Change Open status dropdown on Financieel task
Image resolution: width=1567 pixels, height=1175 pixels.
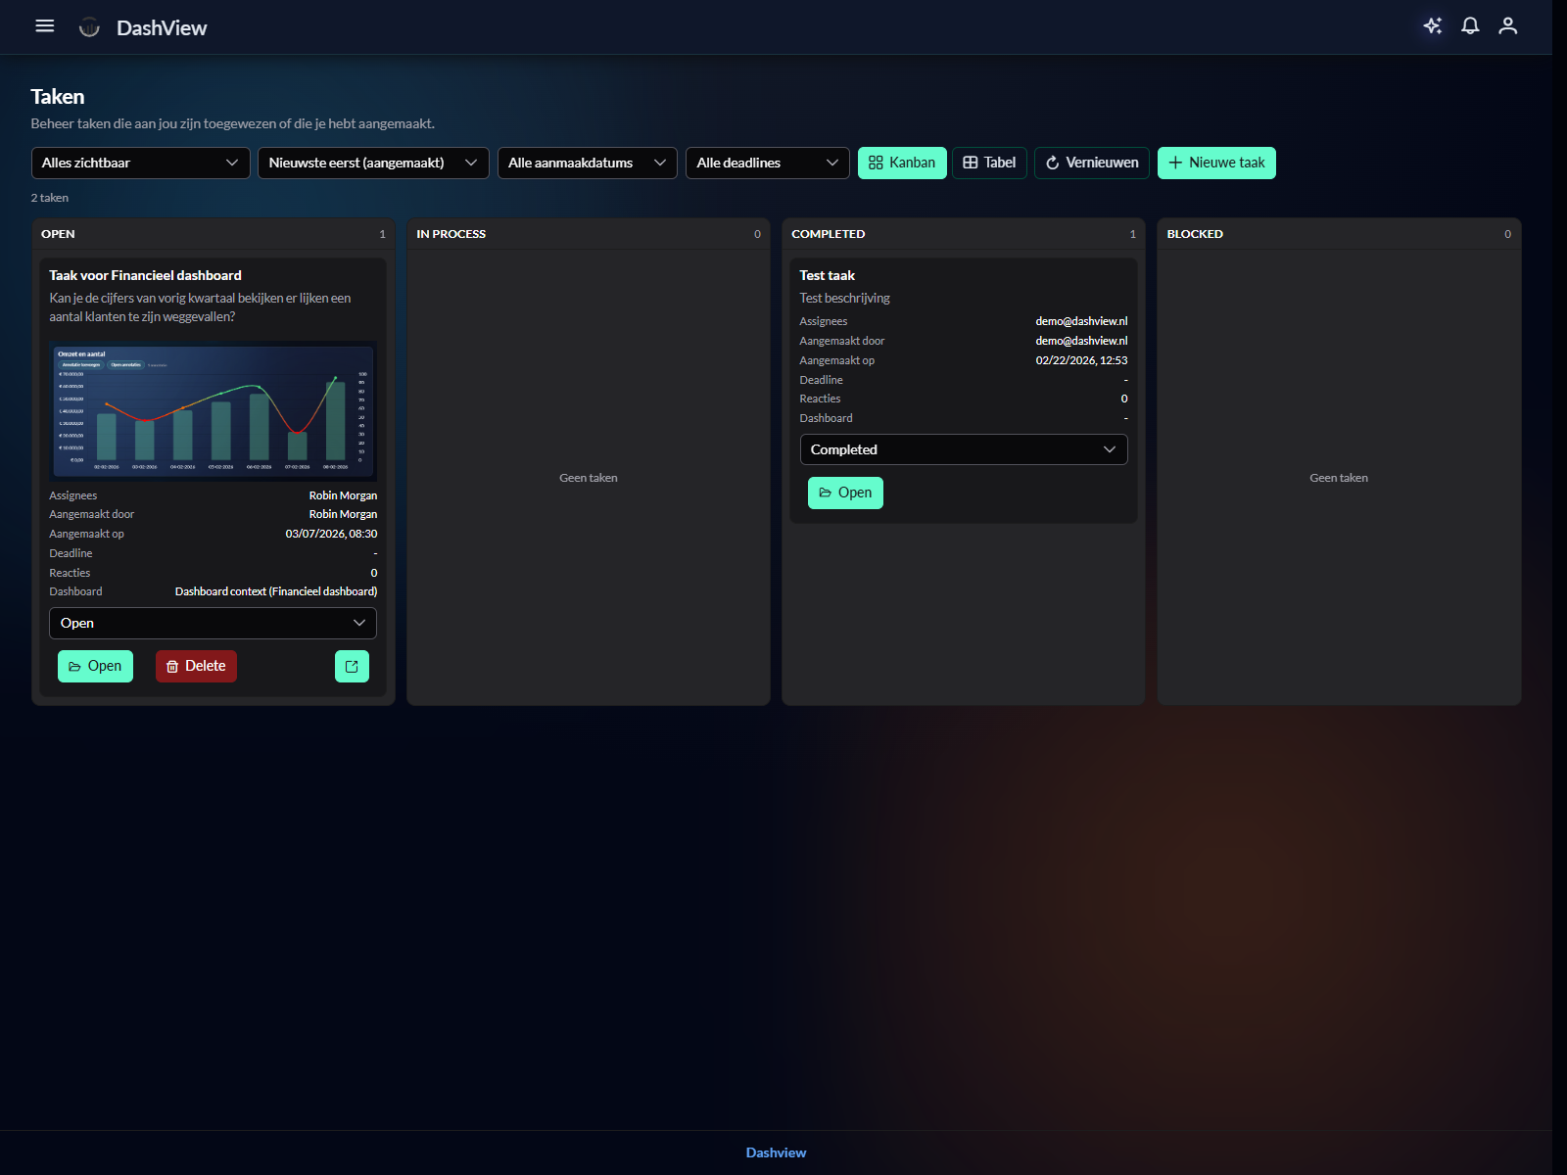point(213,624)
